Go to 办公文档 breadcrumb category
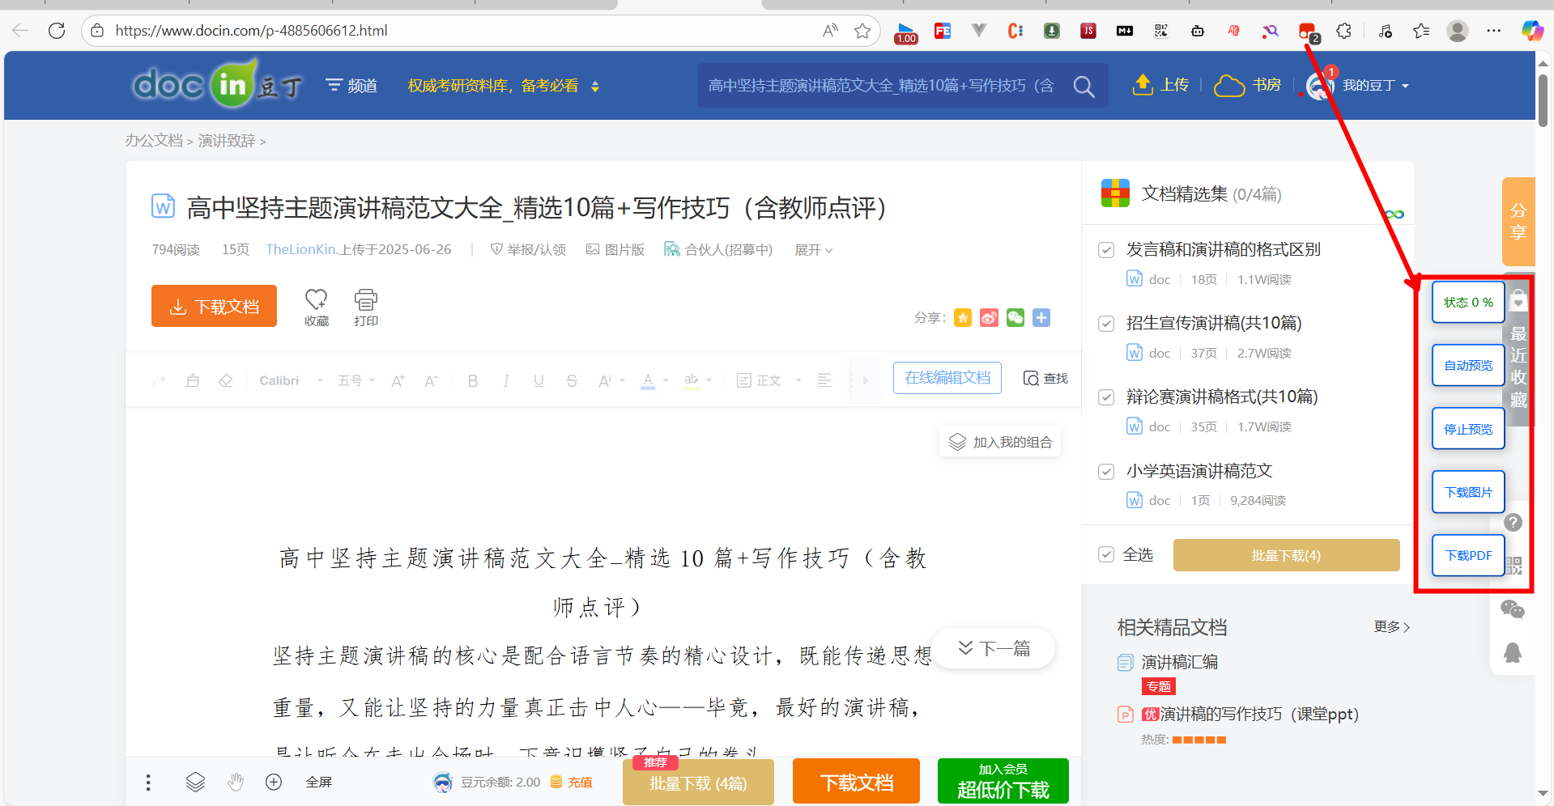 click(154, 141)
